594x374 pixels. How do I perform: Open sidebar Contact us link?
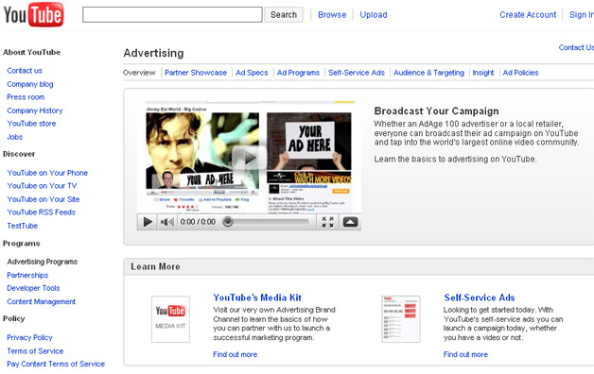point(25,71)
